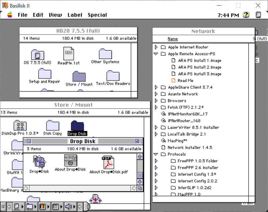Click the highlighted Drop Disk folder icon
The height and width of the screenshot is (212, 268).
[77, 126]
